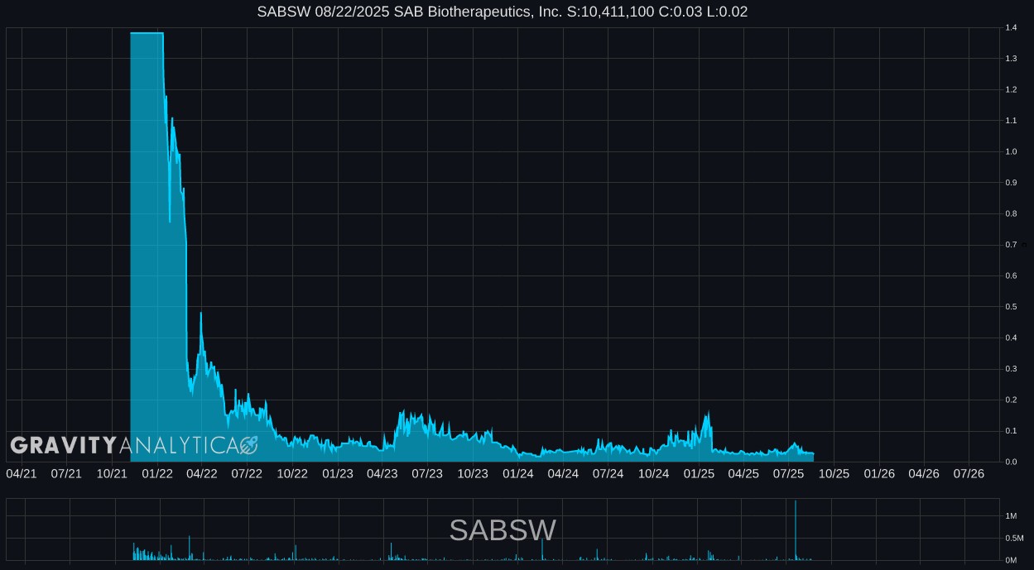1034x570 pixels.
Task: Click the 1.2 price axis label
Action: (x=1011, y=89)
